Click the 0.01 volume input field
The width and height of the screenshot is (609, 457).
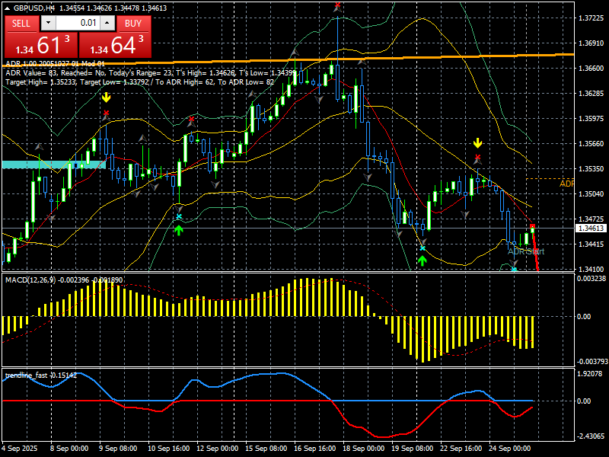(x=78, y=23)
